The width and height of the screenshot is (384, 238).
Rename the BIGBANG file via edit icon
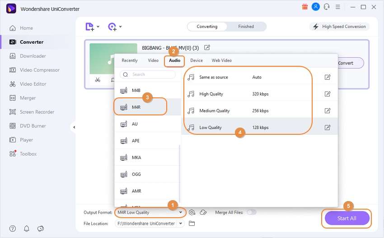207,47
